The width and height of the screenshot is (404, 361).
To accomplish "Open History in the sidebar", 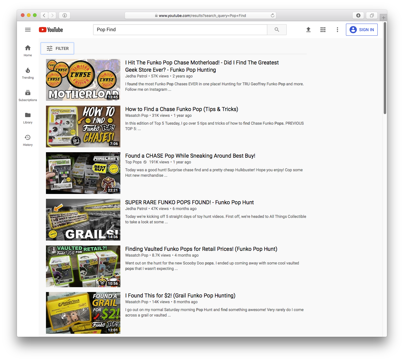I will (28, 140).
